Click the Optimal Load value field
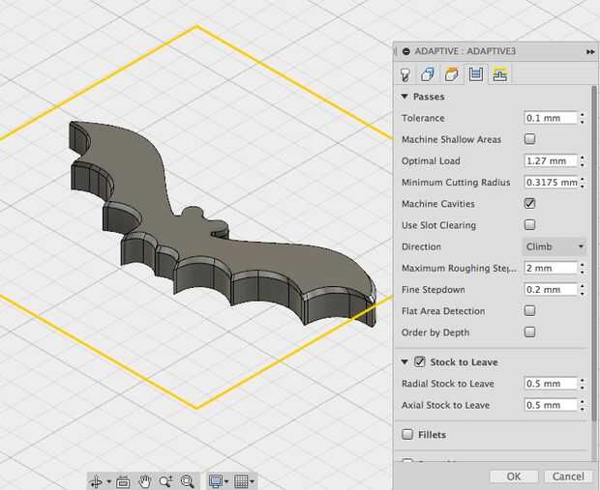Viewport: 600px width, 490px height. click(x=549, y=160)
